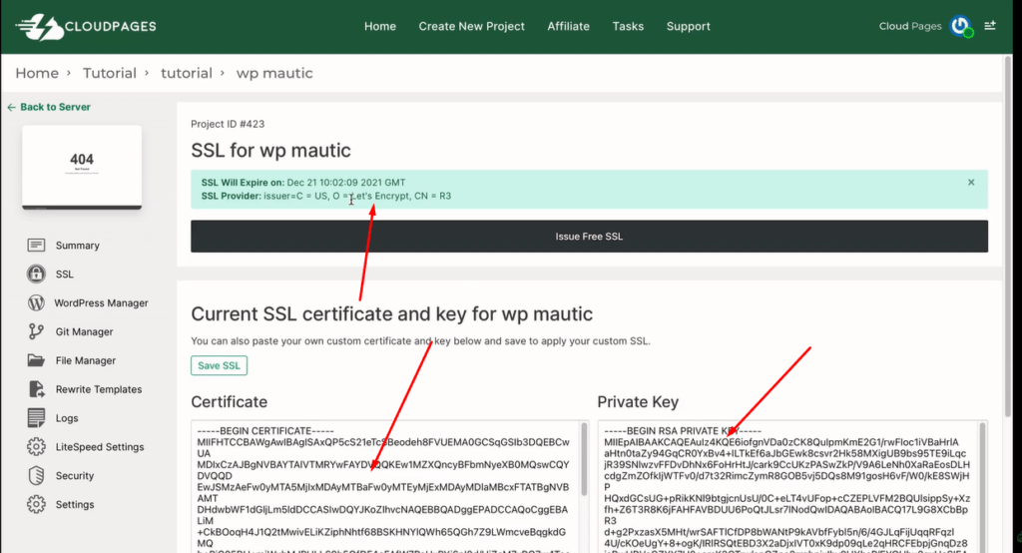
Task: Open Create New Project in navigation
Action: 471,26
